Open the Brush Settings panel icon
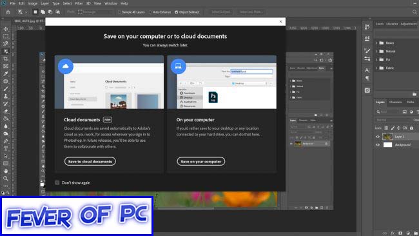Viewport: 419px width, 236px height. coord(367,59)
